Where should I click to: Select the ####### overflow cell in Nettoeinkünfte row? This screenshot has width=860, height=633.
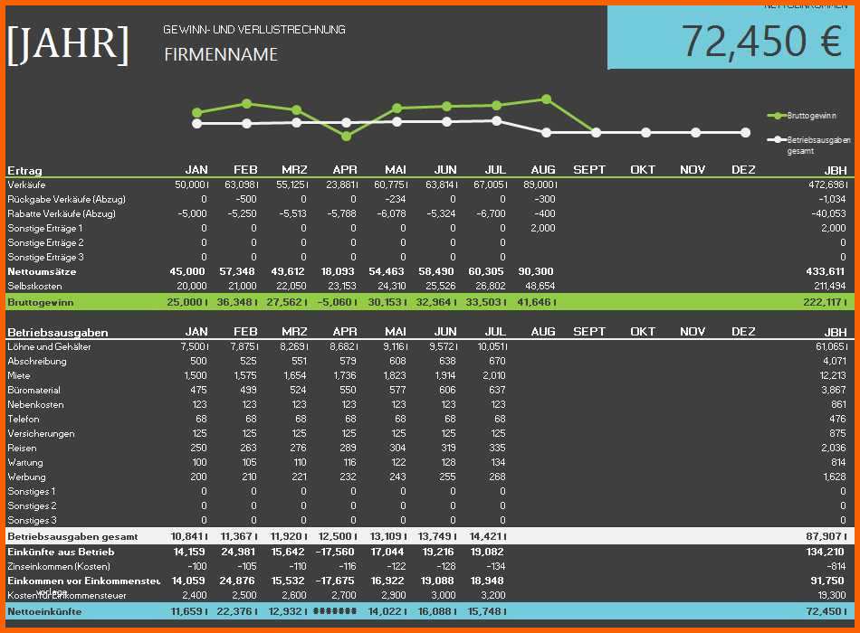(336, 611)
